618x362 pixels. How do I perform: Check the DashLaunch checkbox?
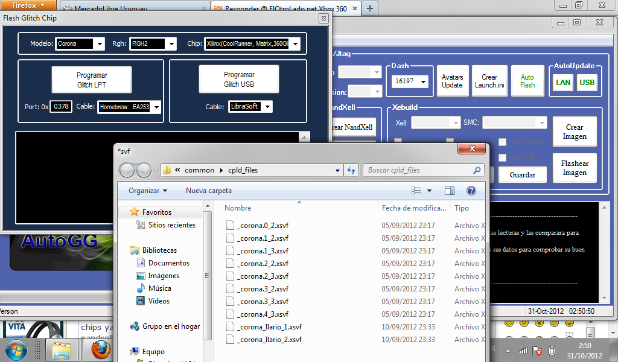[502, 142]
